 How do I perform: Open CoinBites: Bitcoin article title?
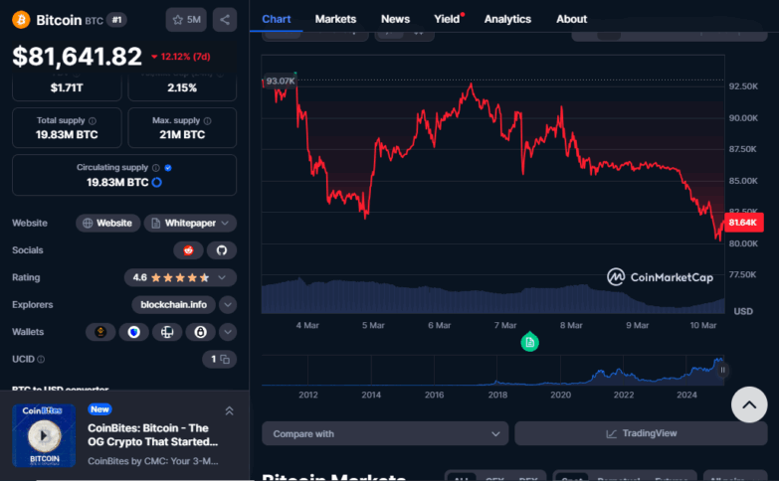153,435
